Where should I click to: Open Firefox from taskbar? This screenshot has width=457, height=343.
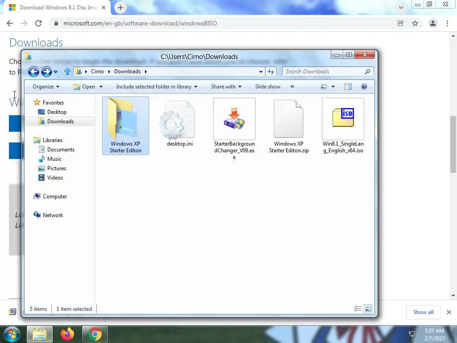(67, 334)
